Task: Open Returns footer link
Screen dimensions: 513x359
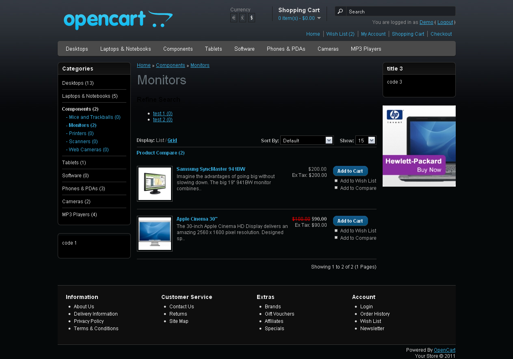Action: click(178, 314)
